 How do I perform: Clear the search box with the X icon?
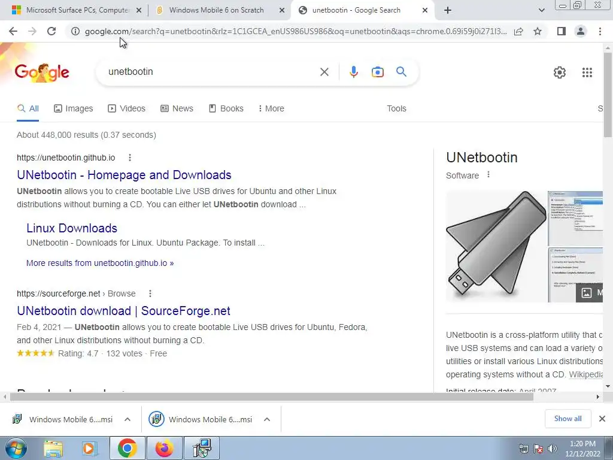[x=324, y=72]
